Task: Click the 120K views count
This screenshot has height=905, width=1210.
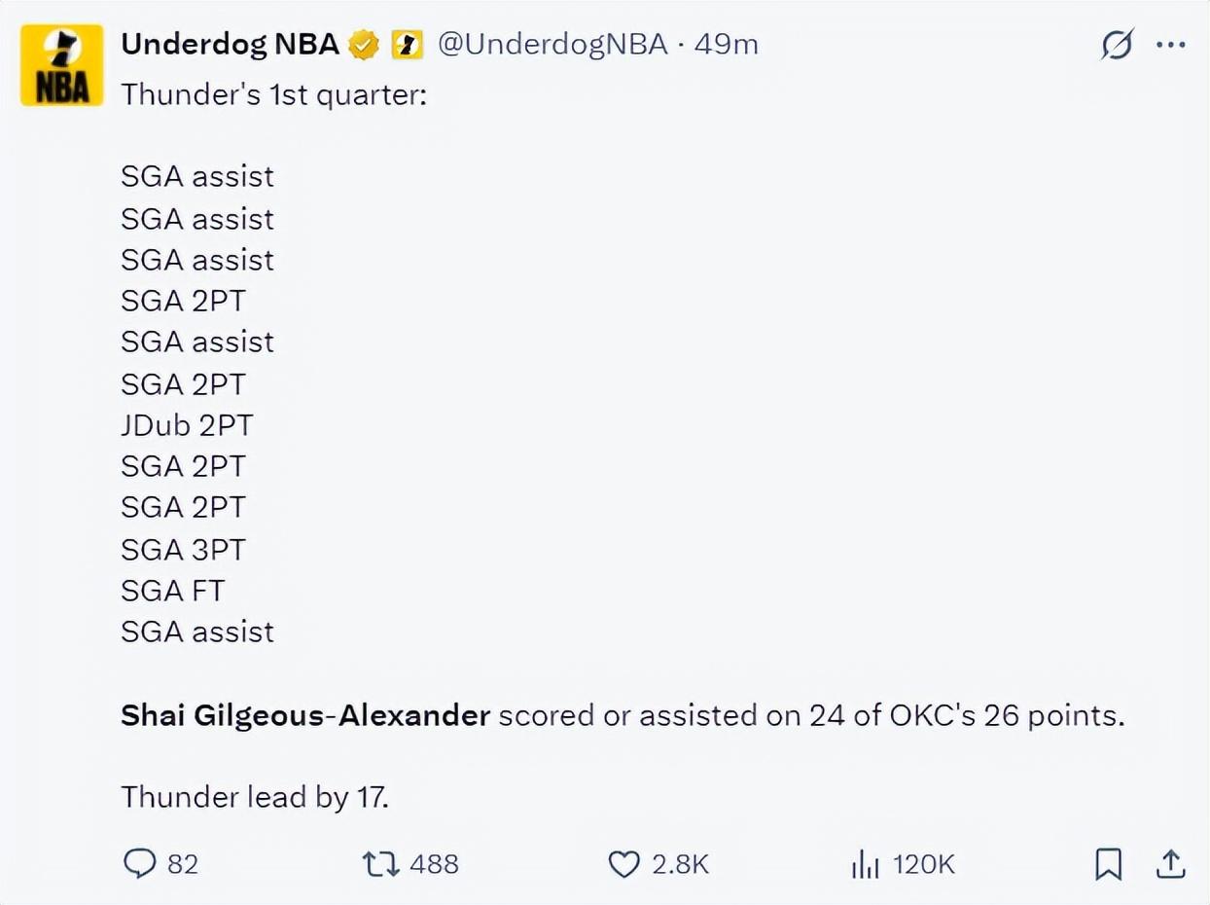Action: (x=924, y=863)
